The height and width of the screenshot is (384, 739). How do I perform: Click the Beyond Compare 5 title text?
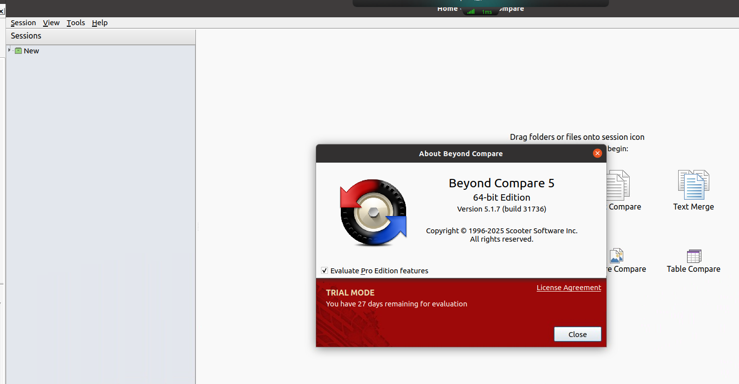click(x=502, y=183)
